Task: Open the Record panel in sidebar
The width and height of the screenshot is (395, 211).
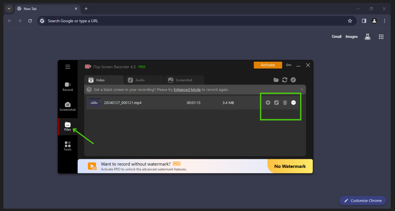Action: coord(68,87)
